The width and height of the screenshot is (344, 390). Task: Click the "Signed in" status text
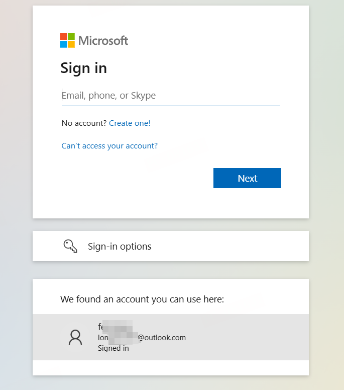(x=113, y=348)
